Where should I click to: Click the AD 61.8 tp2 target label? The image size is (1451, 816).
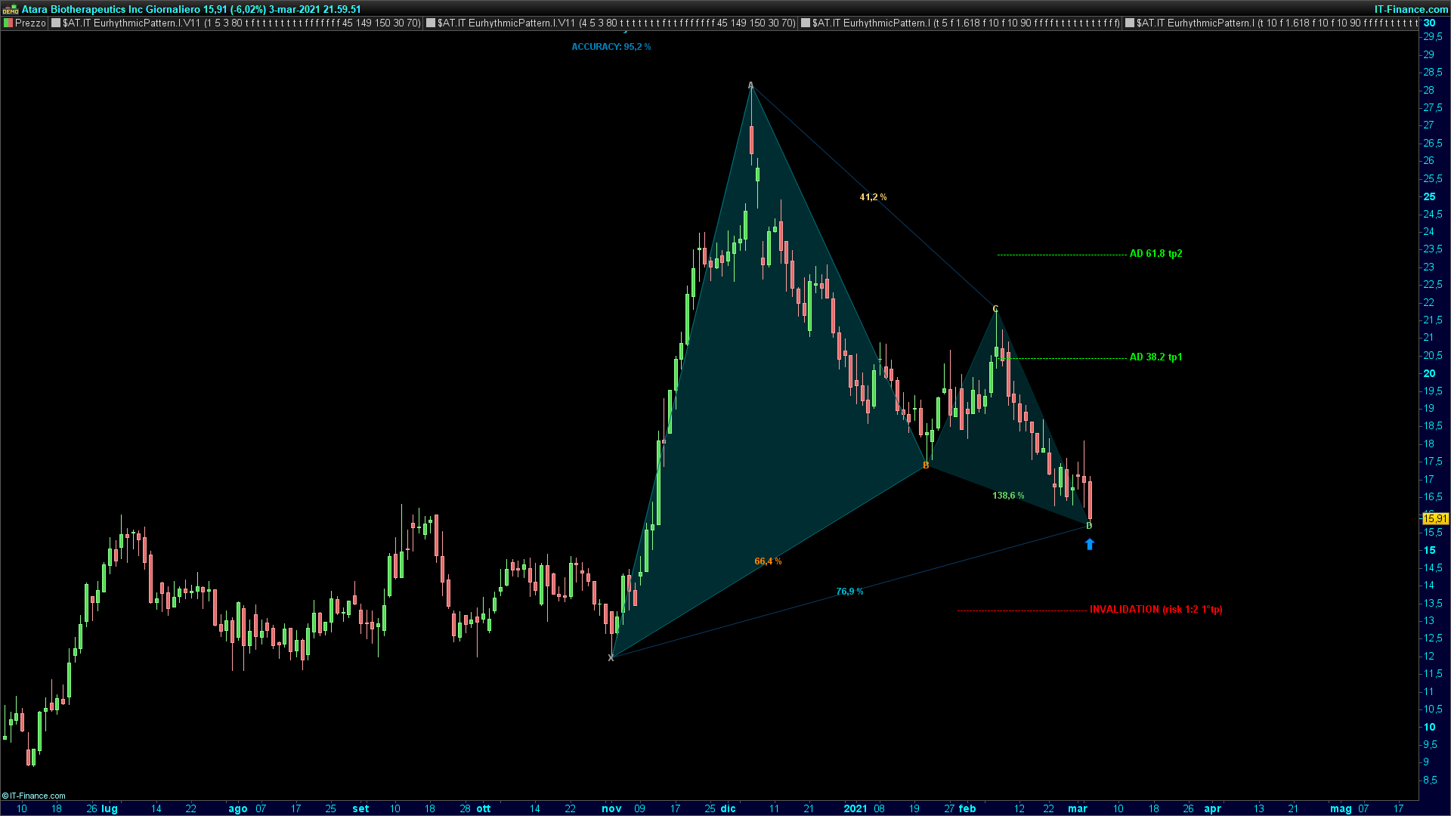(1156, 254)
